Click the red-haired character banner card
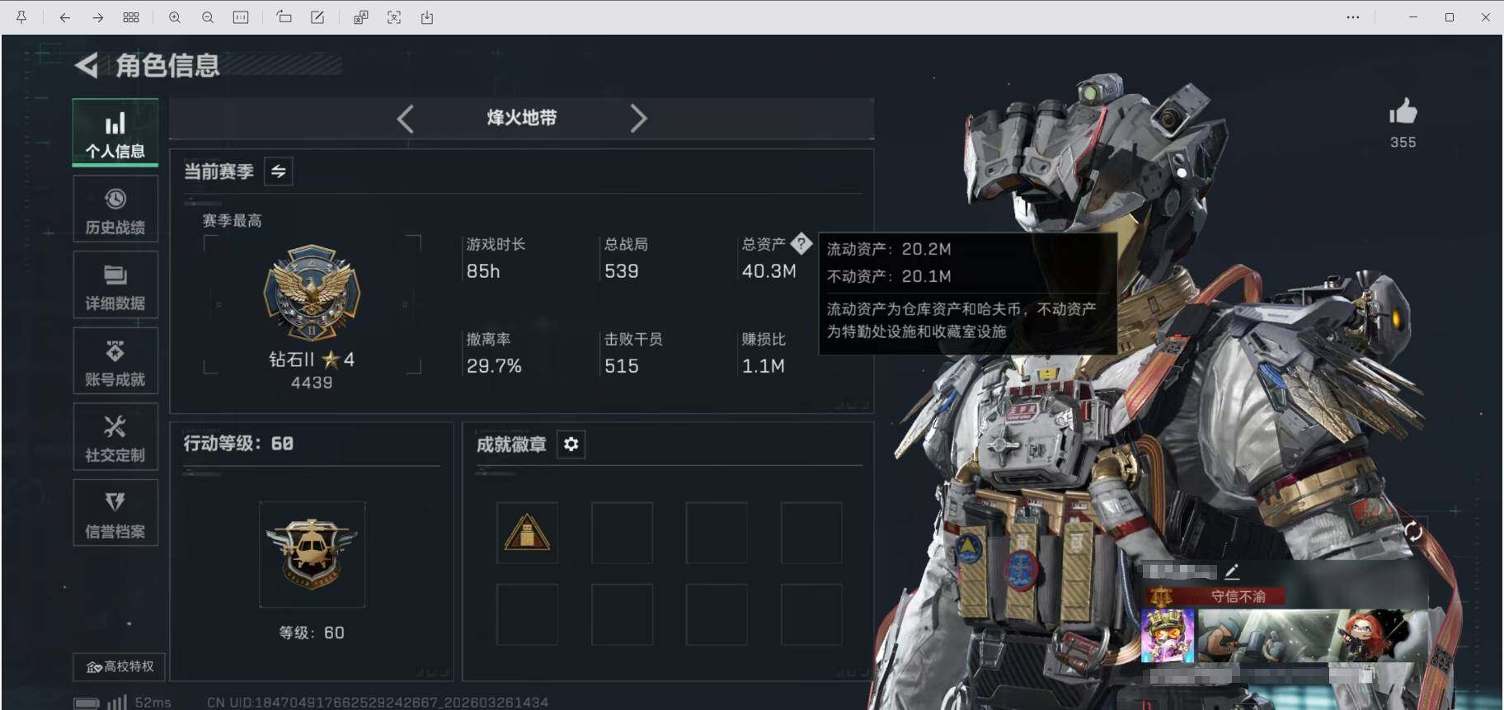 [x=1311, y=636]
